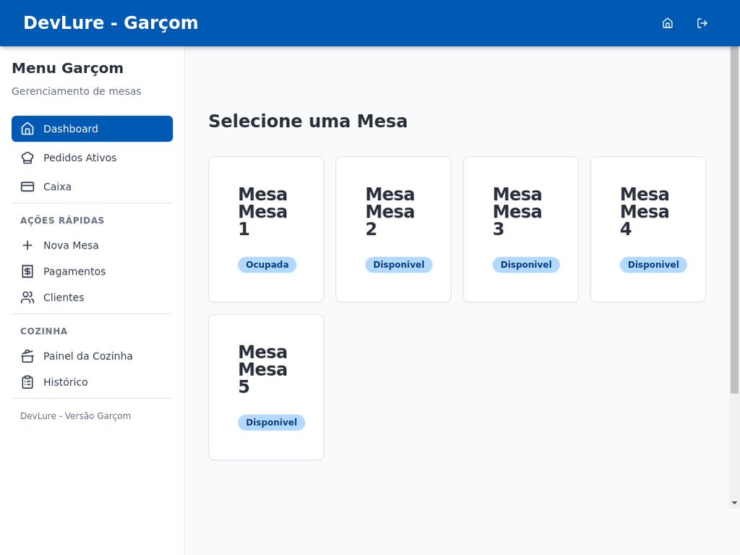Click the home icon in header
The image size is (740, 555).
pyautogui.click(x=668, y=23)
